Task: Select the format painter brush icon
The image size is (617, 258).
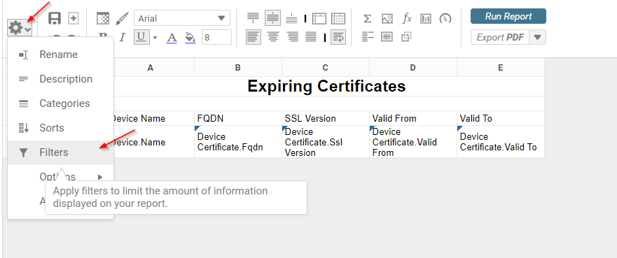Action: (x=122, y=18)
